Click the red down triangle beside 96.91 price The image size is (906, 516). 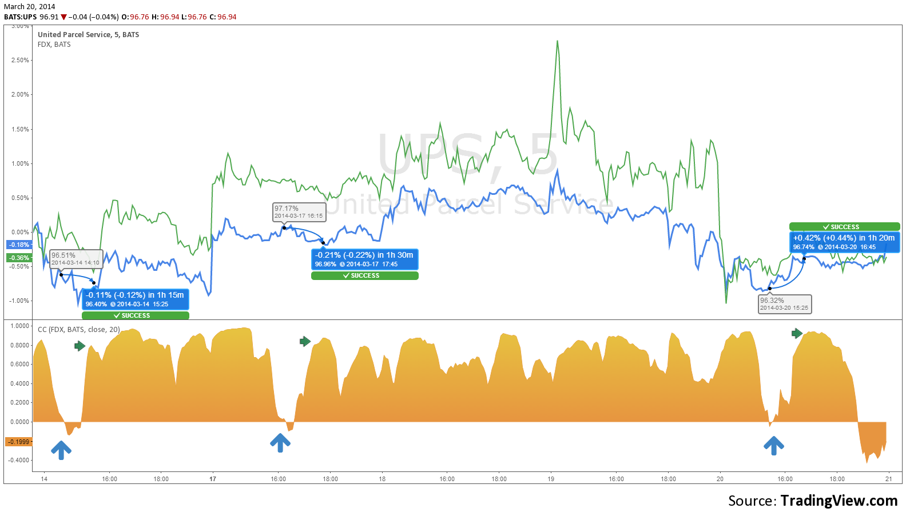coord(64,17)
